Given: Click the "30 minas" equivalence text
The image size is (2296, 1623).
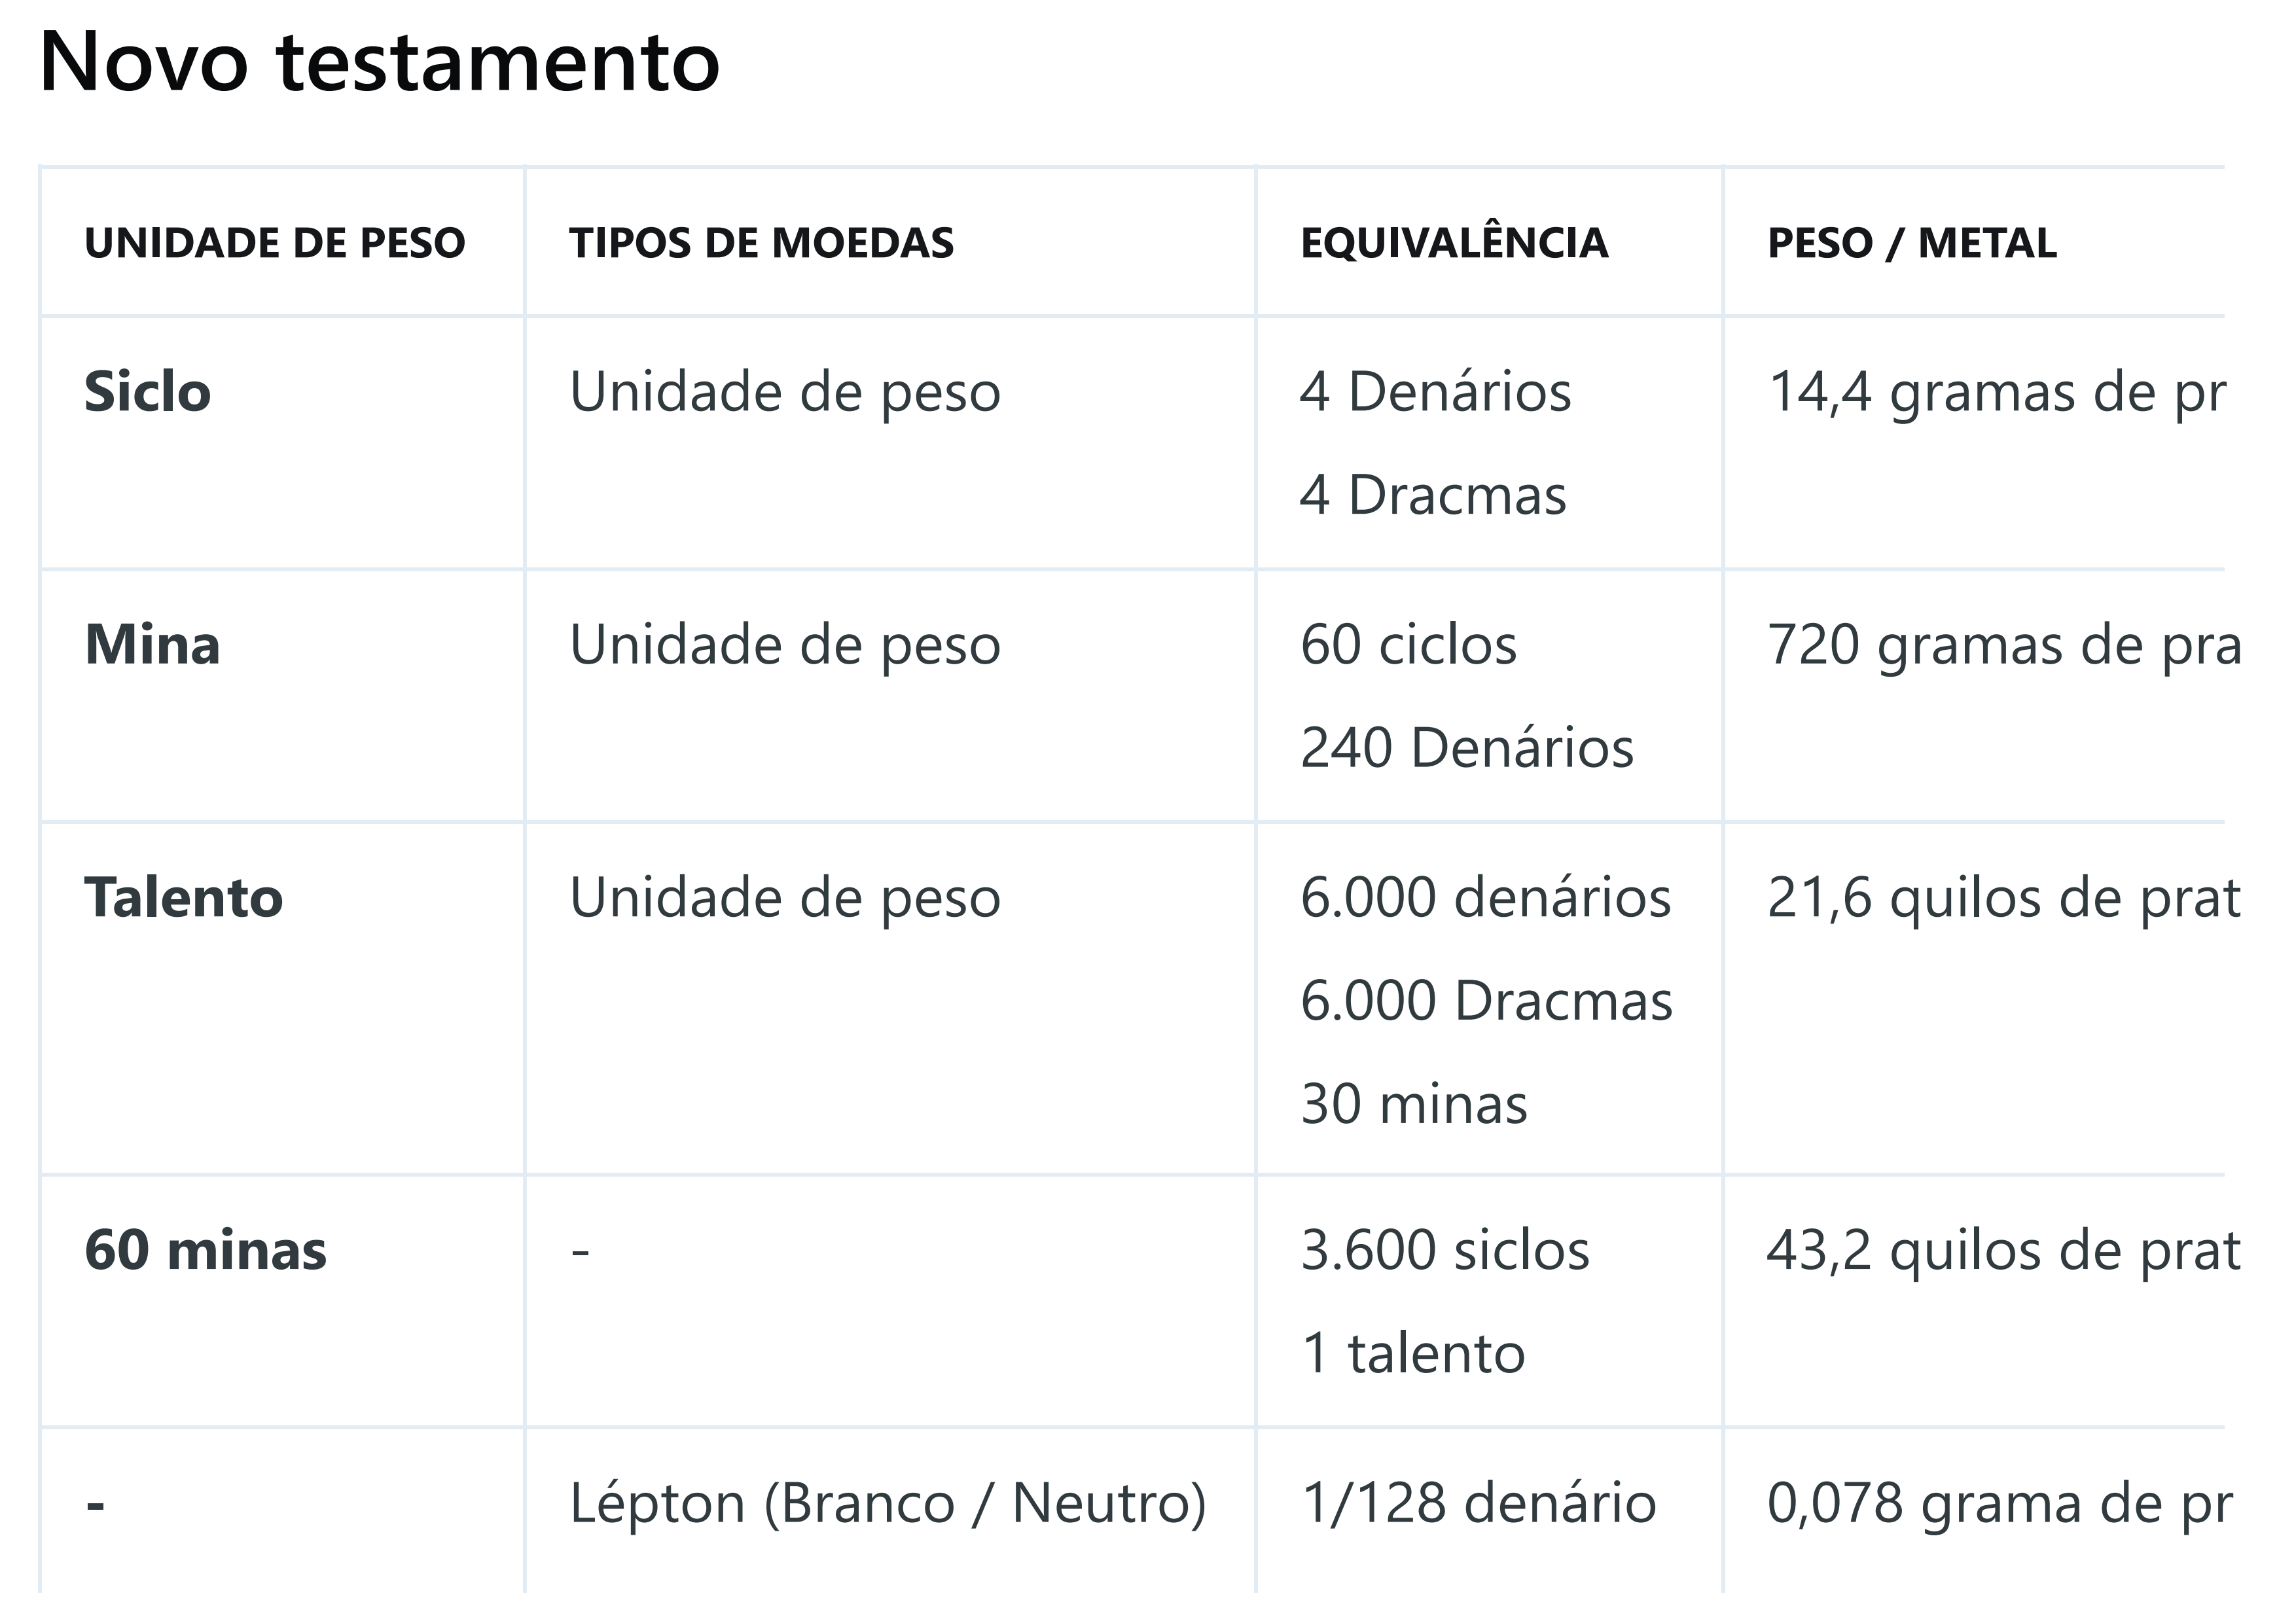Looking at the screenshot, I should (1414, 1104).
